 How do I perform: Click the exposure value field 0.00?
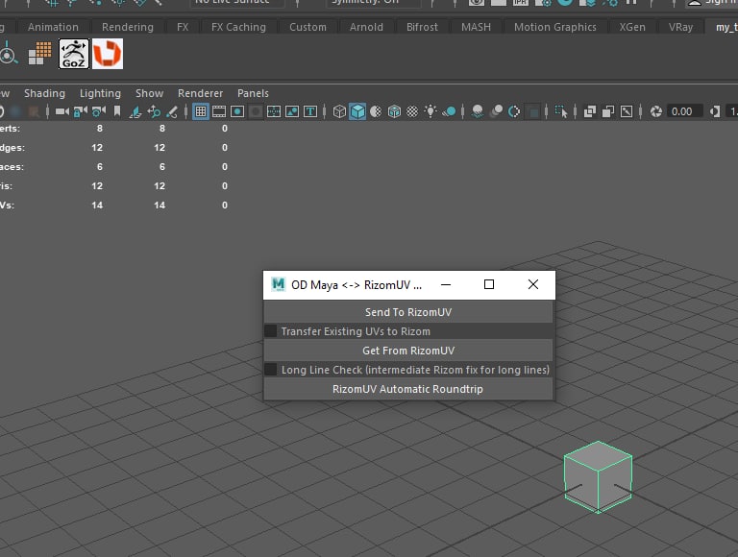684,111
